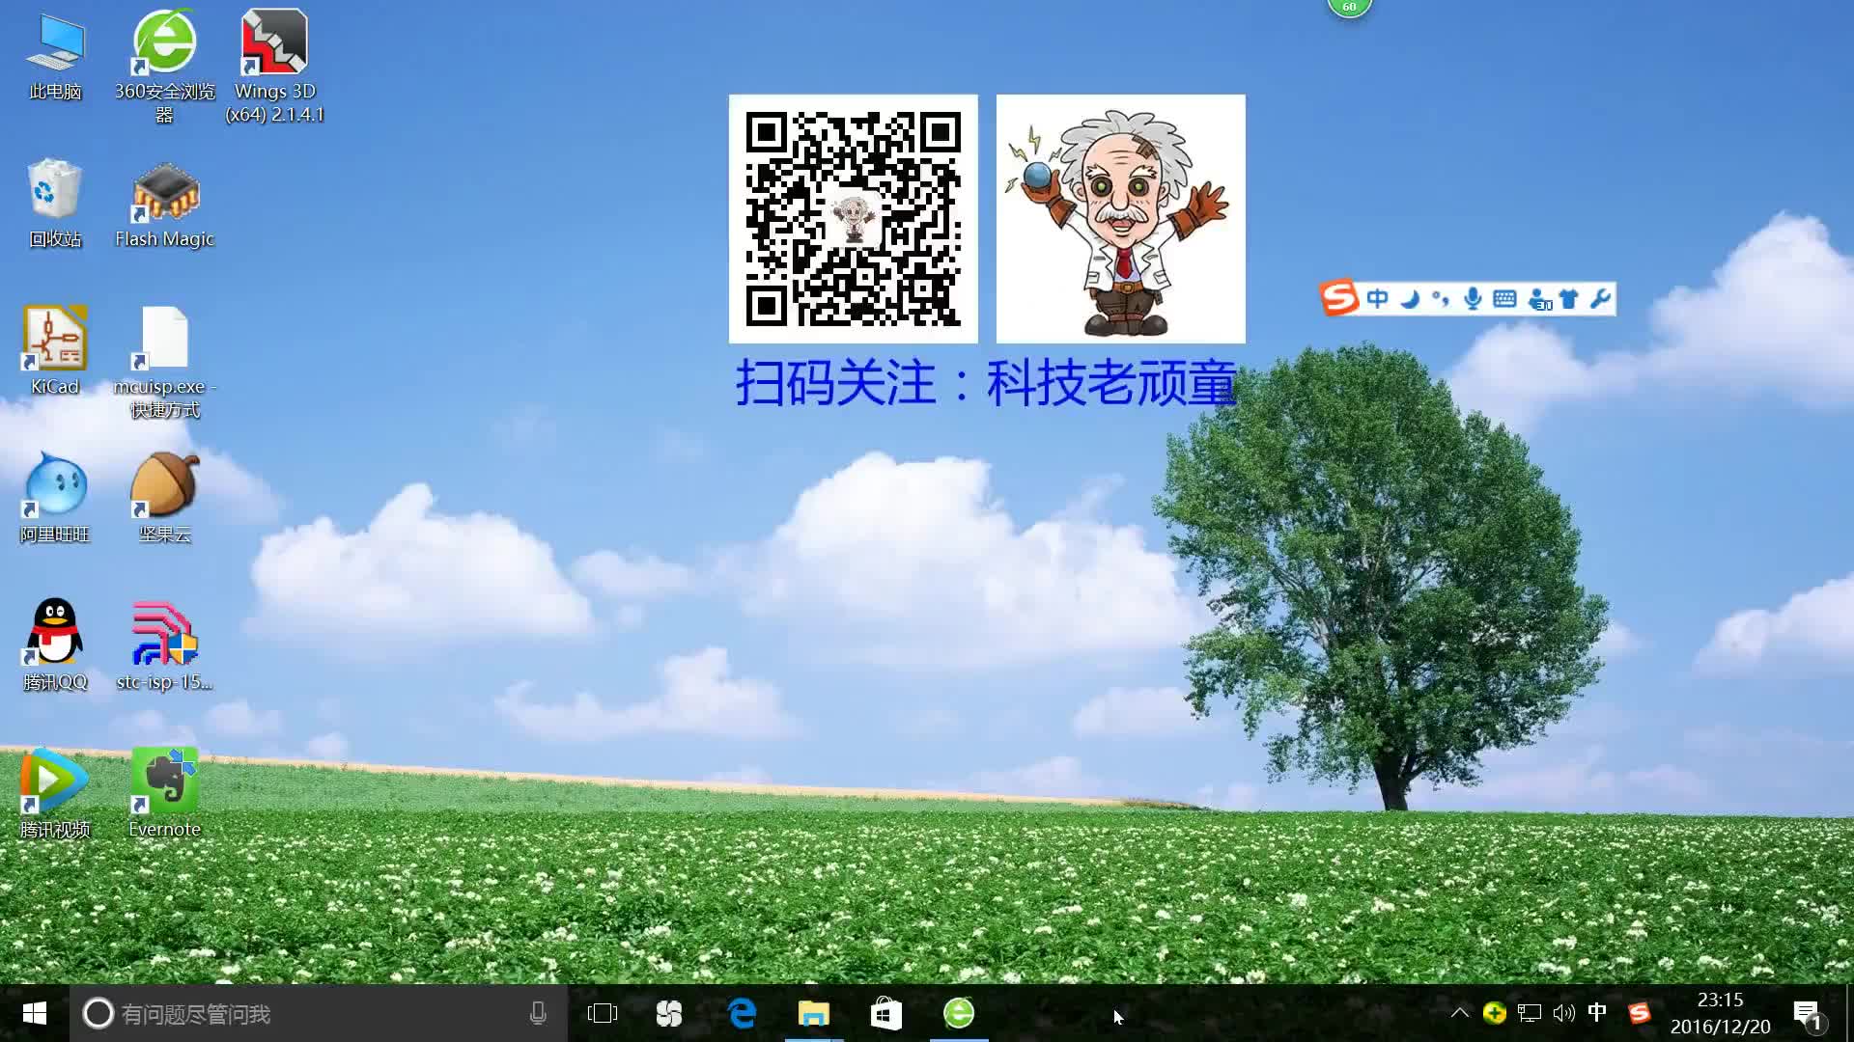Click the microphone voice input on Sogou bar
The image size is (1854, 1042).
[x=1473, y=299]
